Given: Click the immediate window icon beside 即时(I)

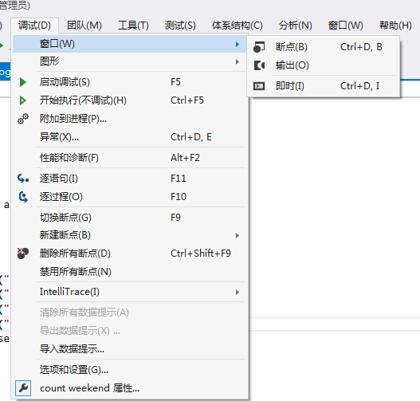Looking at the screenshot, I should 259,86.
